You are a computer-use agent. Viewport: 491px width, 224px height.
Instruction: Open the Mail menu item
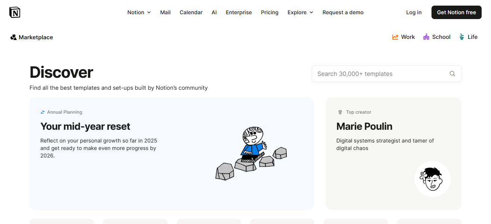click(165, 12)
